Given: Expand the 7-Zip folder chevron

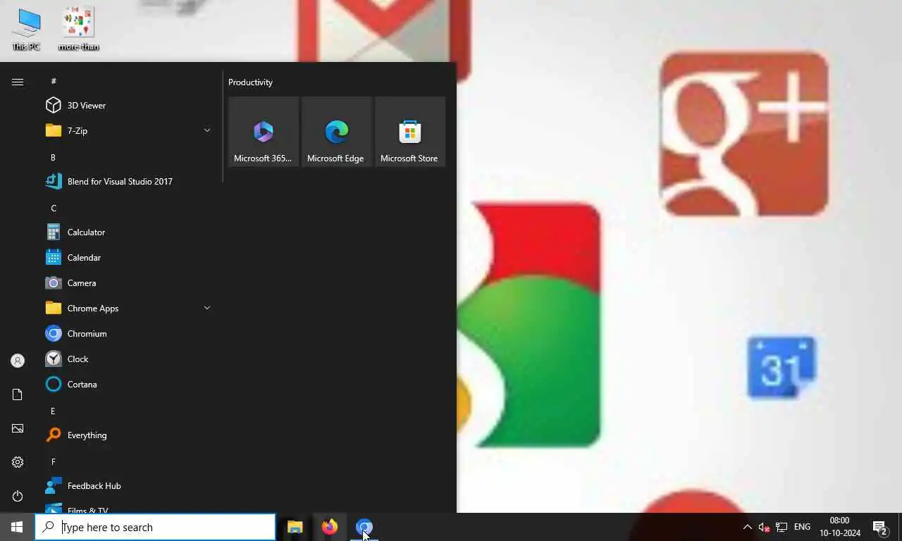Looking at the screenshot, I should 206,130.
